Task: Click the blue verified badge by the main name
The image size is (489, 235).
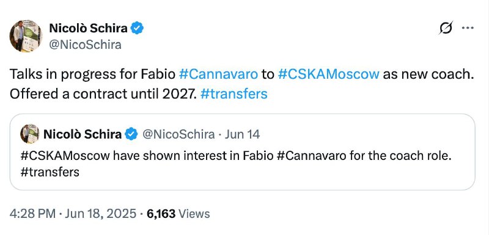Action: click(x=137, y=28)
